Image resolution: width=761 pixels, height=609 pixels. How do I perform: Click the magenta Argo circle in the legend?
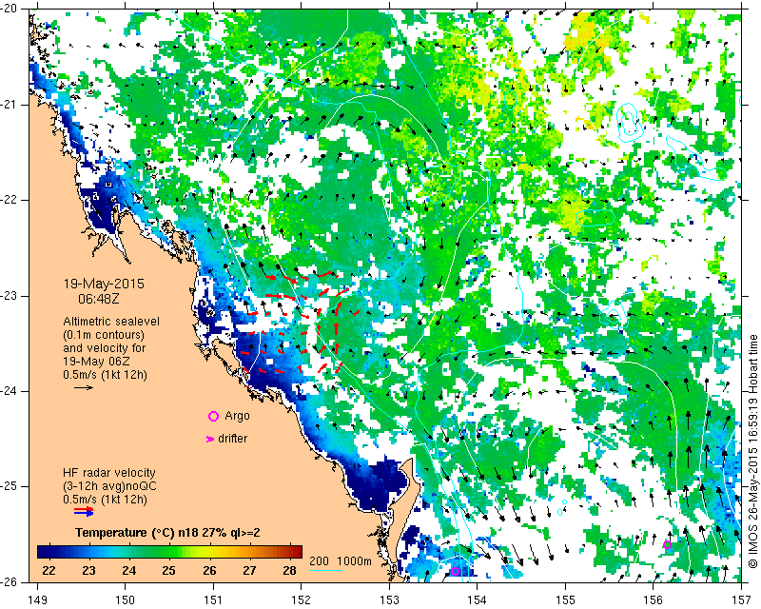click(x=213, y=416)
